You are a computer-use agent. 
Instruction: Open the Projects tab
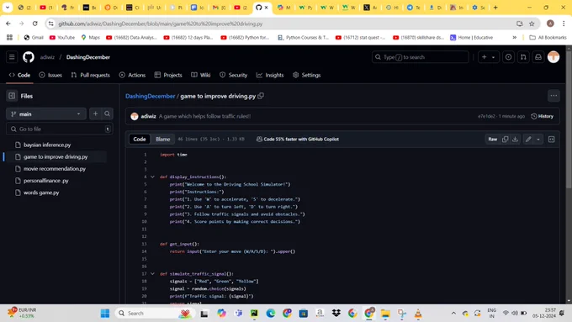click(168, 75)
